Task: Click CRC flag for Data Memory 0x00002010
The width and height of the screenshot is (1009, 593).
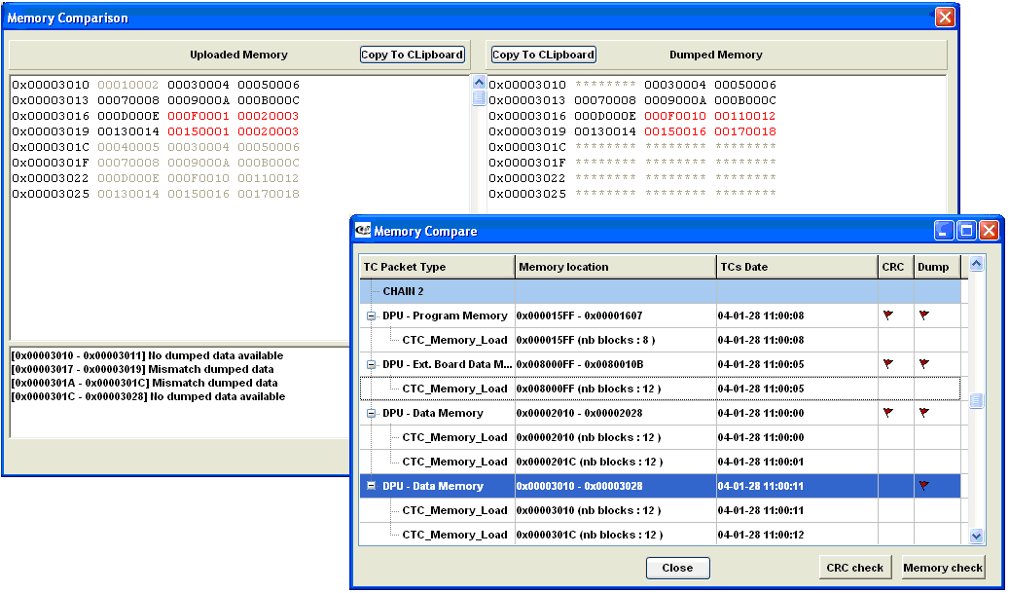Action: click(x=887, y=413)
